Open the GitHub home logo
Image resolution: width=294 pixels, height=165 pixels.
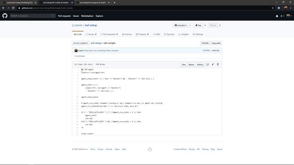(5, 16)
